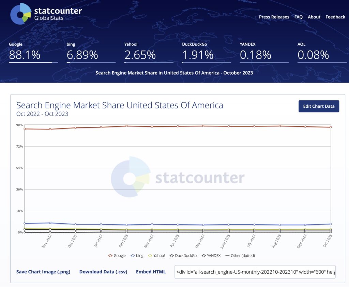Screen dimensions: 349x287
Task: Go to the About page
Action: click(x=314, y=17)
